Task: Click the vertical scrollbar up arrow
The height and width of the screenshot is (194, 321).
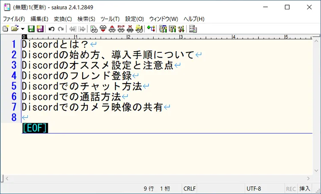Action: (x=316, y=41)
